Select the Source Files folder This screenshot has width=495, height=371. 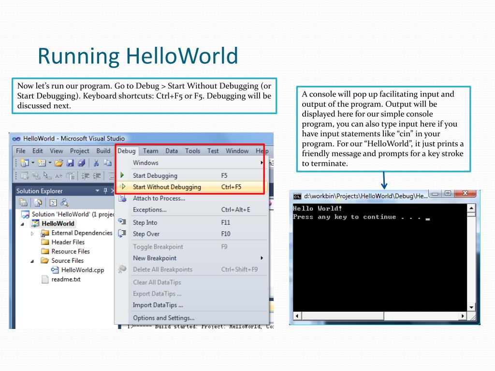62,260
